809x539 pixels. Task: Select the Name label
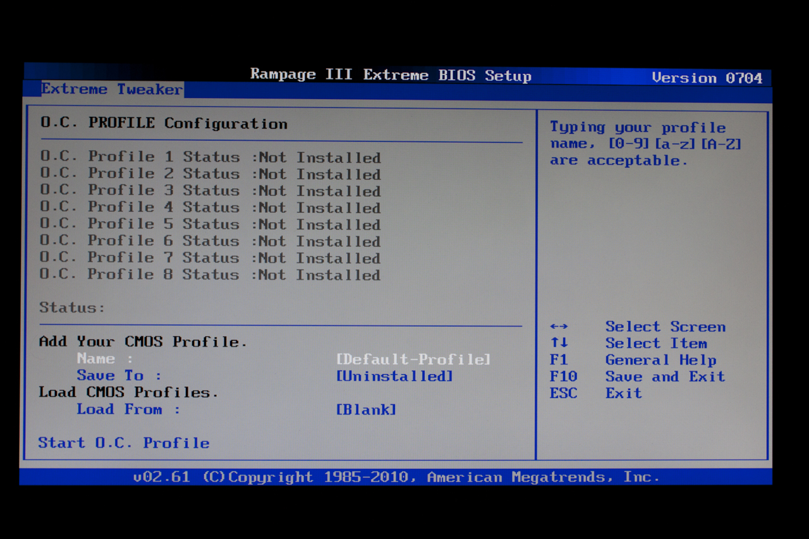[x=105, y=358]
